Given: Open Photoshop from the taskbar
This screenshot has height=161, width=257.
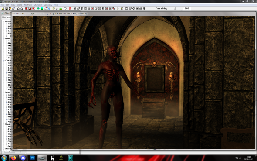Looking at the screenshot, I should pos(33,158).
